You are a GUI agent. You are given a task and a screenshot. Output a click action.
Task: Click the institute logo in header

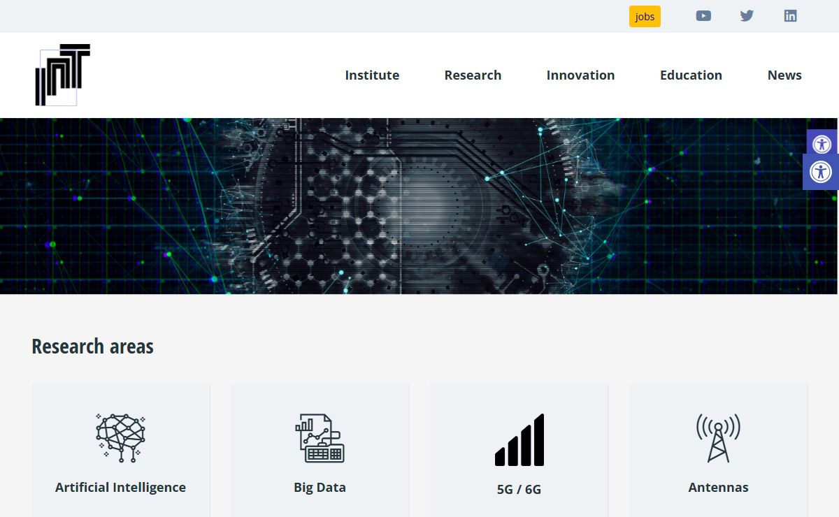62,75
